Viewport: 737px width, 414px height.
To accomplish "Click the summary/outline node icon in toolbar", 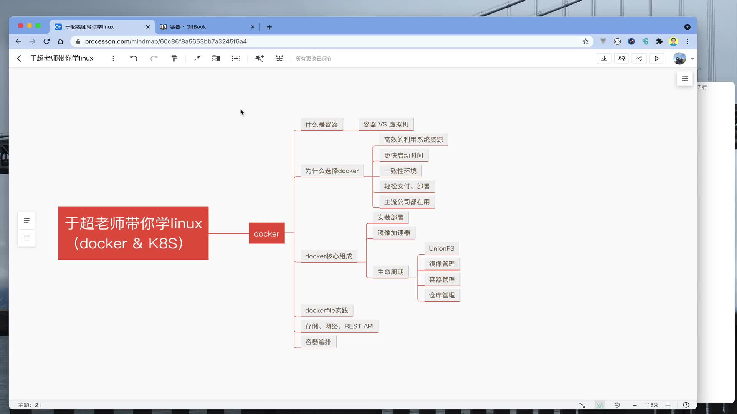I will 216,58.
